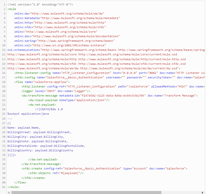The image size is (208, 194).
Task: Click the closing </sfdc:create> tag
Action: [33, 178]
